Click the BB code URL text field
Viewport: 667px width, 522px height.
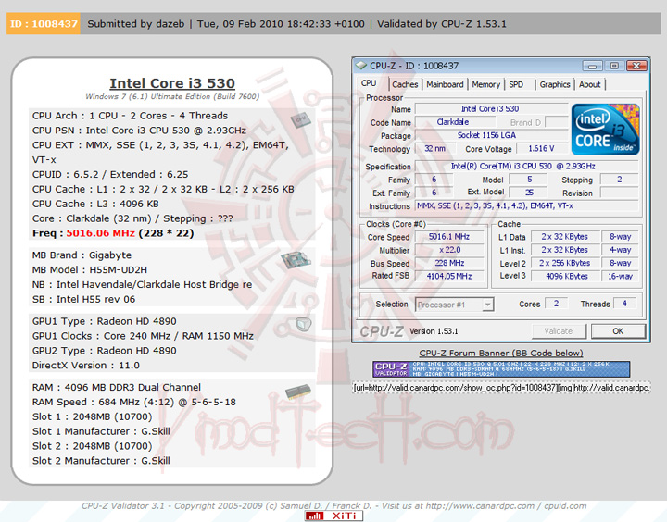click(x=501, y=388)
